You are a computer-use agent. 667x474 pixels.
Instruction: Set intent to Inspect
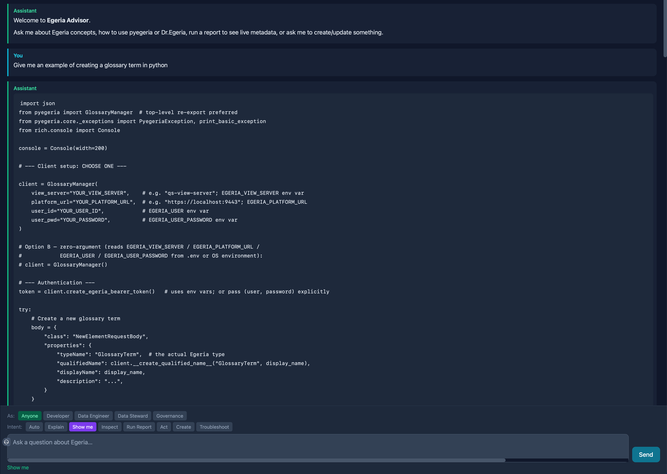tap(110, 427)
